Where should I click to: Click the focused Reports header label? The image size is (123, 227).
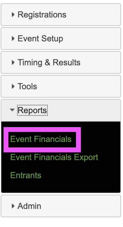point(32,110)
